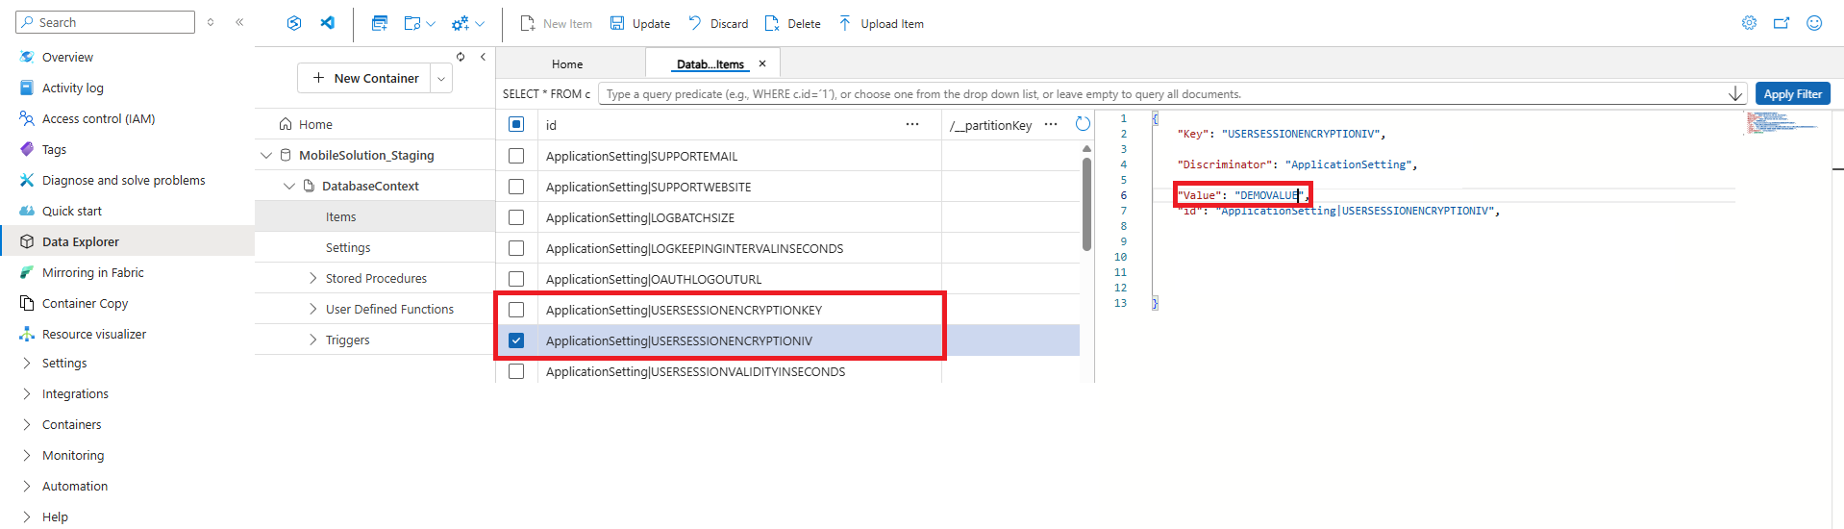Click the Apply Filter button
This screenshot has width=1844, height=529.
click(x=1792, y=93)
